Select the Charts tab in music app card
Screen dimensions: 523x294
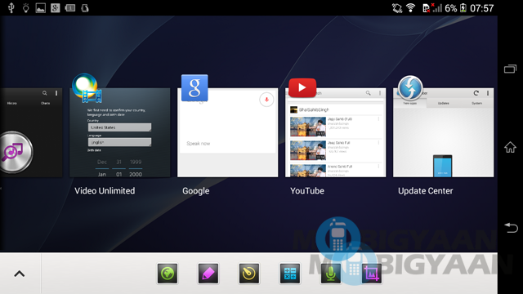click(x=46, y=104)
